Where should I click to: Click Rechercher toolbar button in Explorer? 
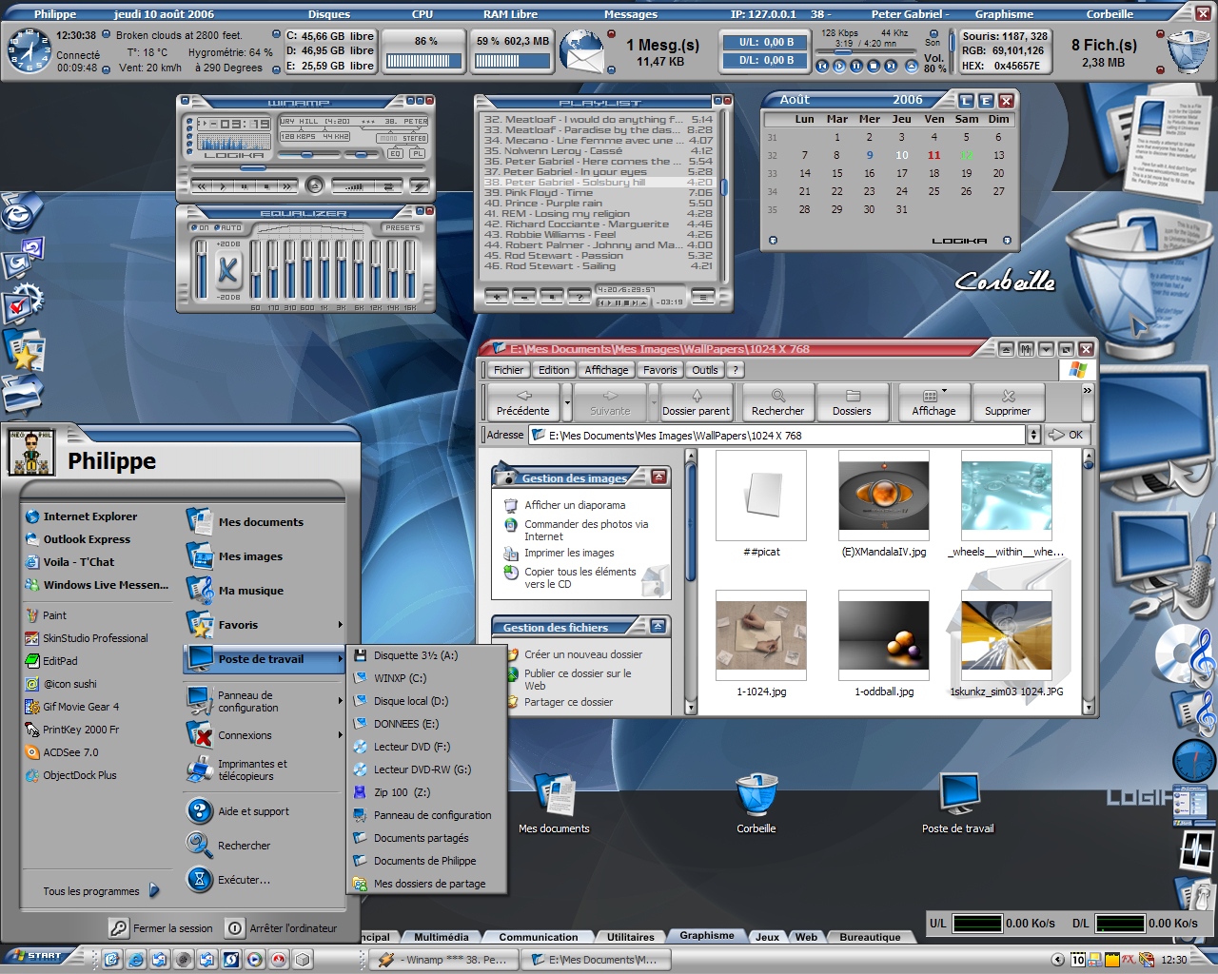[777, 401]
